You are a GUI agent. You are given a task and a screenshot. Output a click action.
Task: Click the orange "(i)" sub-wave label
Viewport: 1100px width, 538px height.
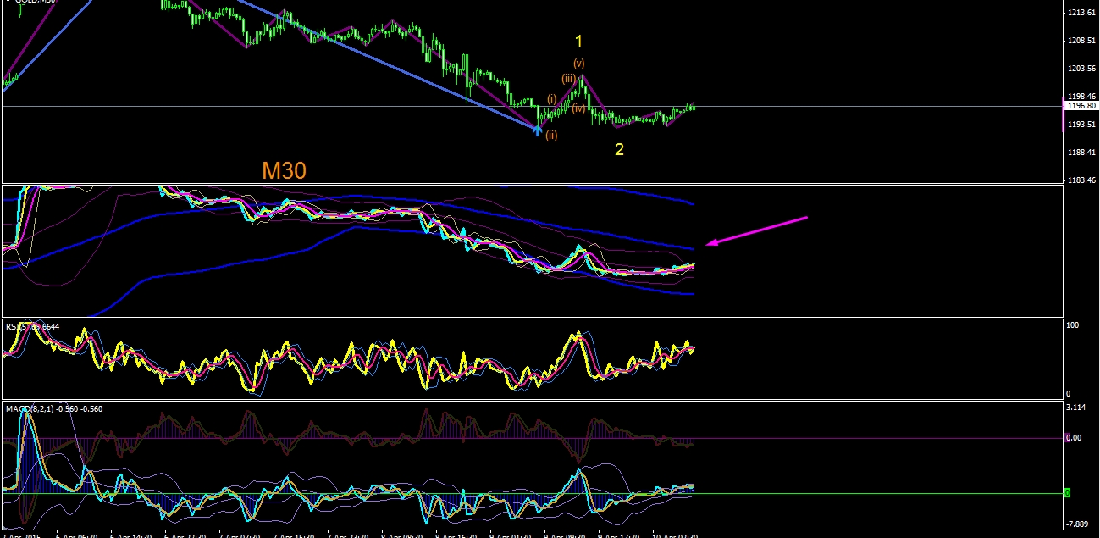(551, 99)
